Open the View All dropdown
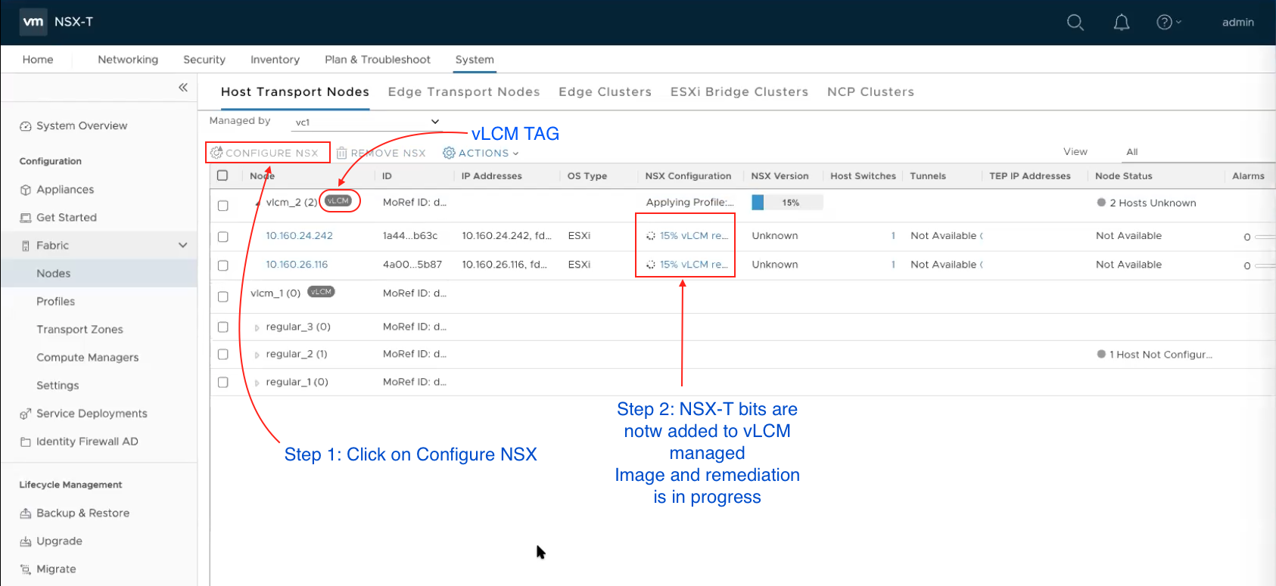This screenshot has height=586, width=1276. (x=1197, y=152)
